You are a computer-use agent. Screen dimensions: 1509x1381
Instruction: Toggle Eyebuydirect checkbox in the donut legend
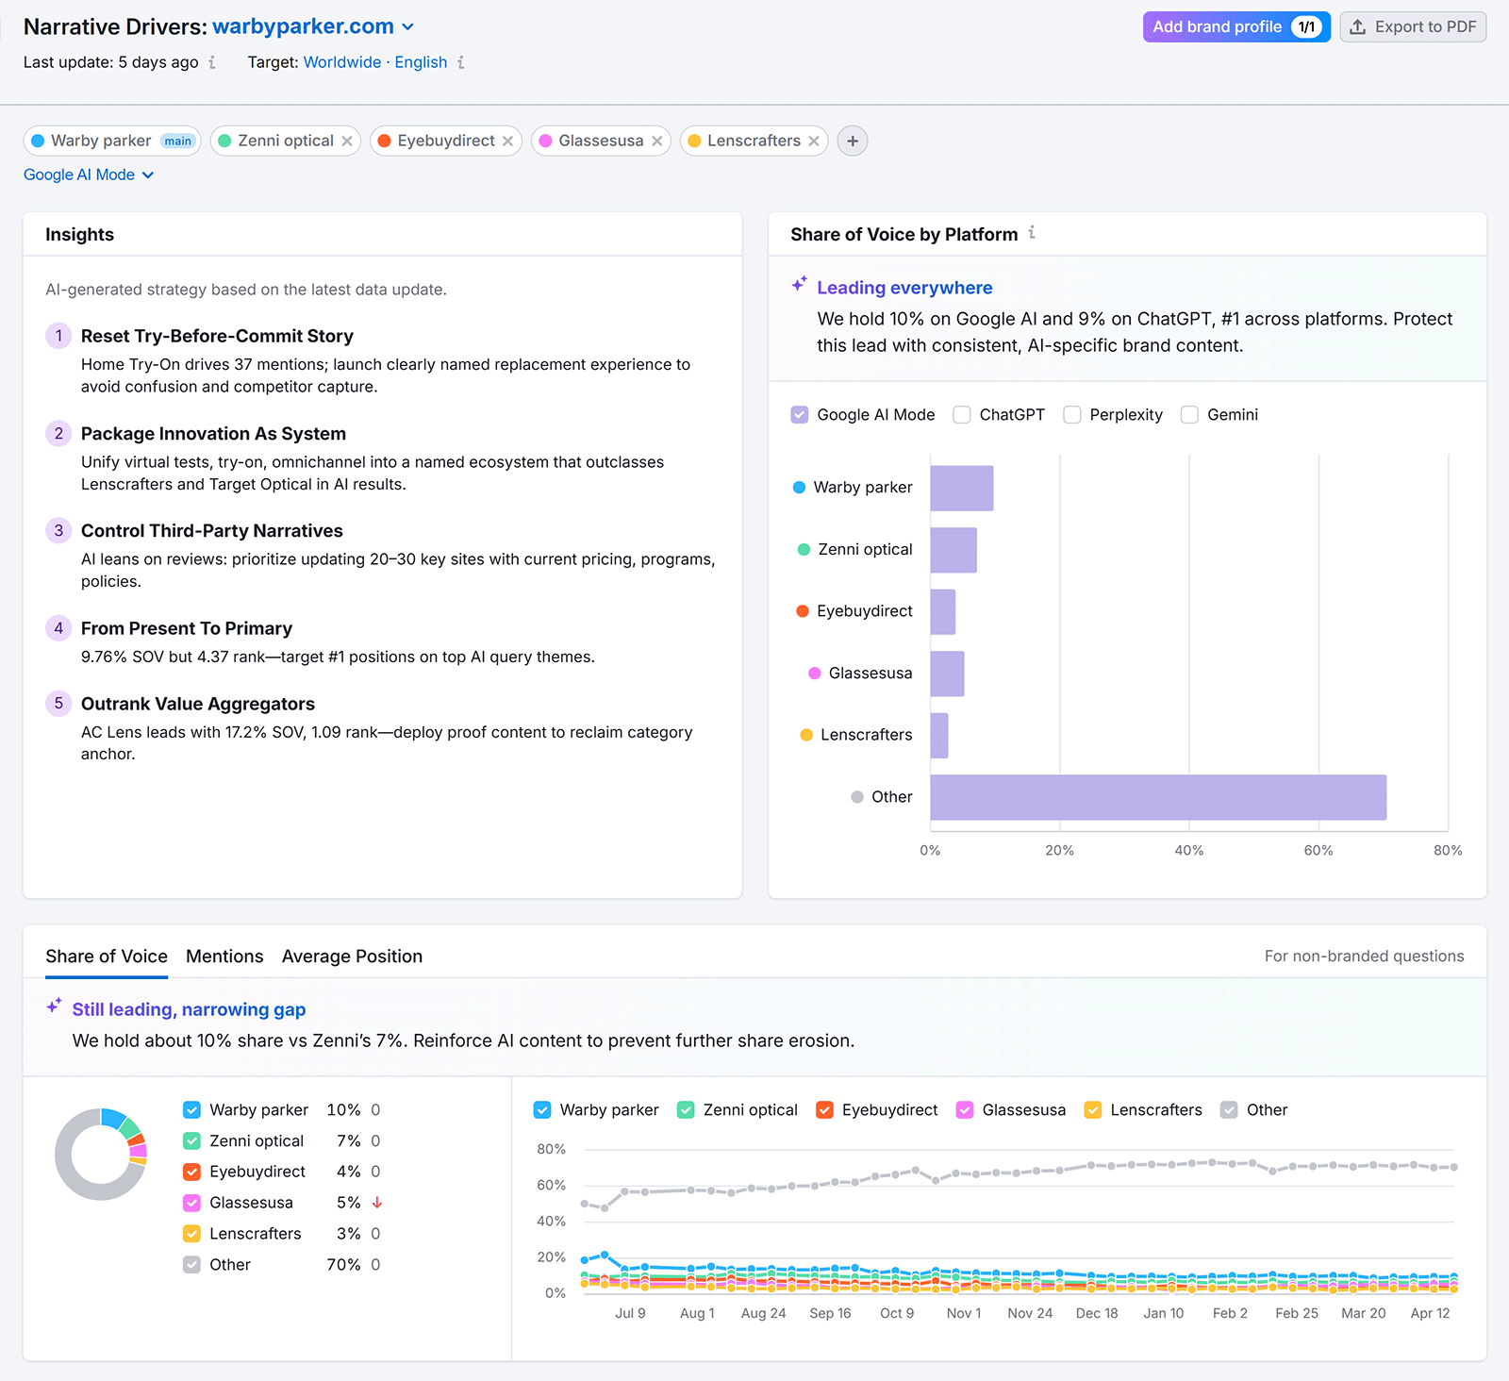click(191, 1172)
